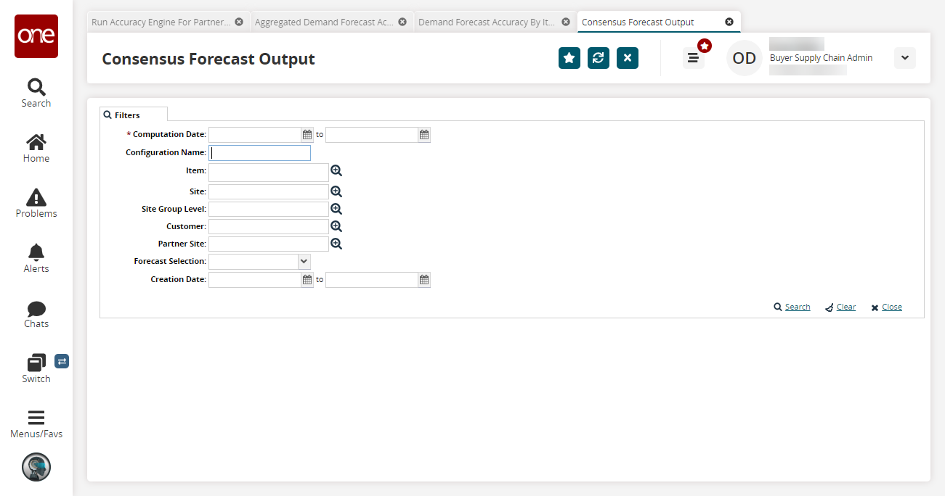Click the Partner Site input field

(269, 244)
